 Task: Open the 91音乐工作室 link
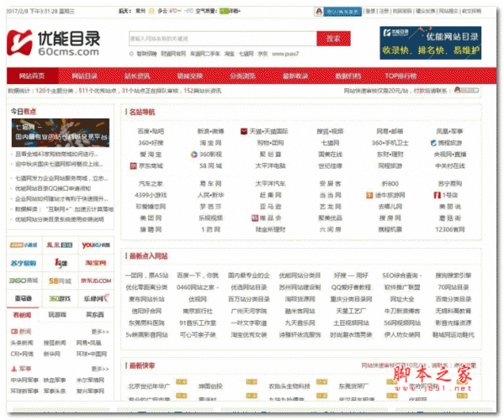198,323
